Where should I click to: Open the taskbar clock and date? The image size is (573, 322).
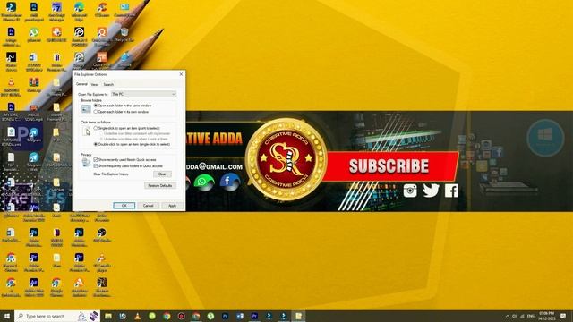coord(547,316)
